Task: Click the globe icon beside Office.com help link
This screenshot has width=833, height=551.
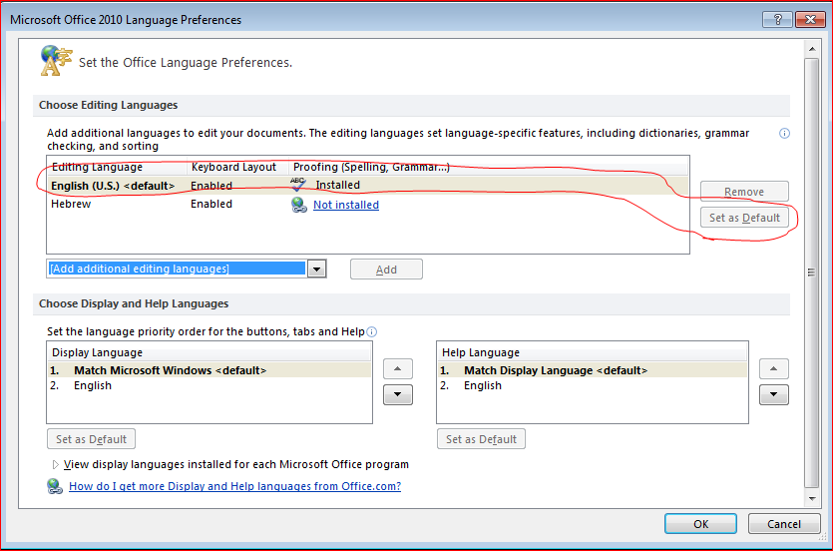Action: click(55, 486)
